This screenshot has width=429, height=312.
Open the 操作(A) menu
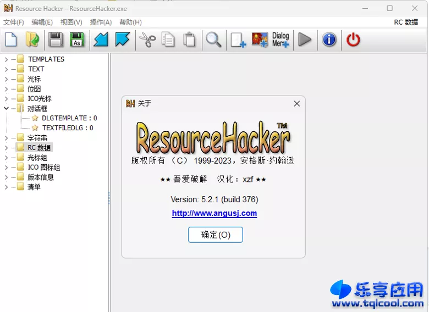[101, 22]
